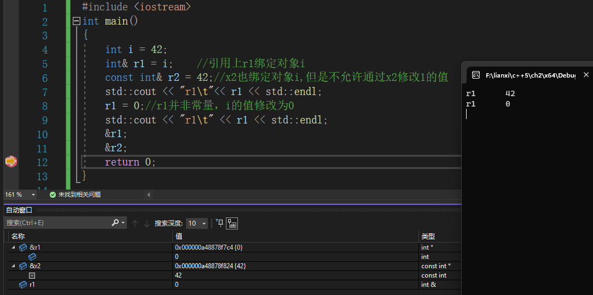
Task: Open the 搜索深度 depth combo box showing 10
Action: click(x=197, y=223)
